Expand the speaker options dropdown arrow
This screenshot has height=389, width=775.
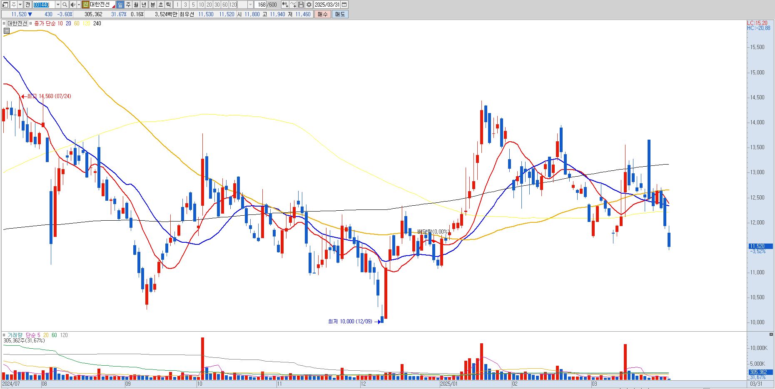79,5
